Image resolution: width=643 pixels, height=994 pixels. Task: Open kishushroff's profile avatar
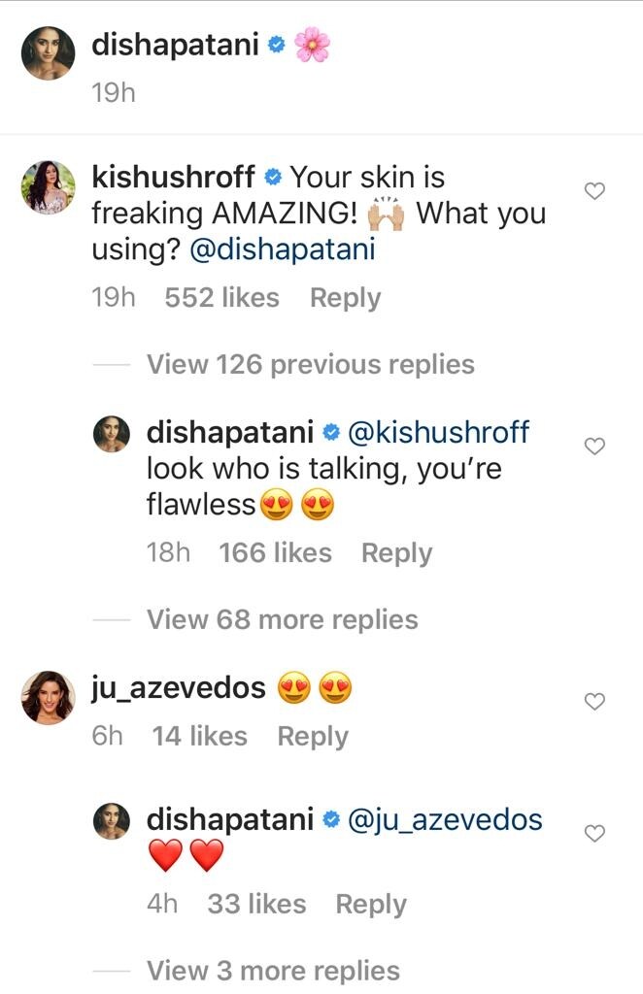(49, 187)
